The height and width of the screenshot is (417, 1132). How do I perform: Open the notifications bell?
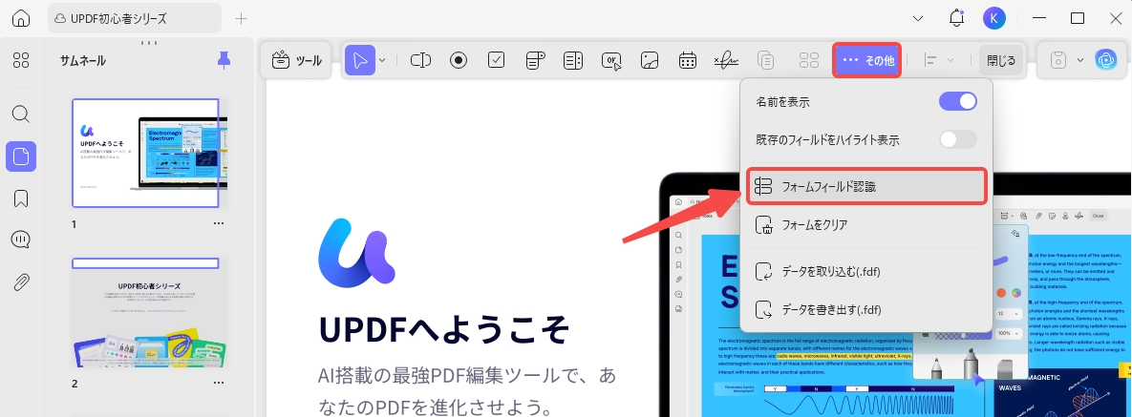click(x=957, y=19)
